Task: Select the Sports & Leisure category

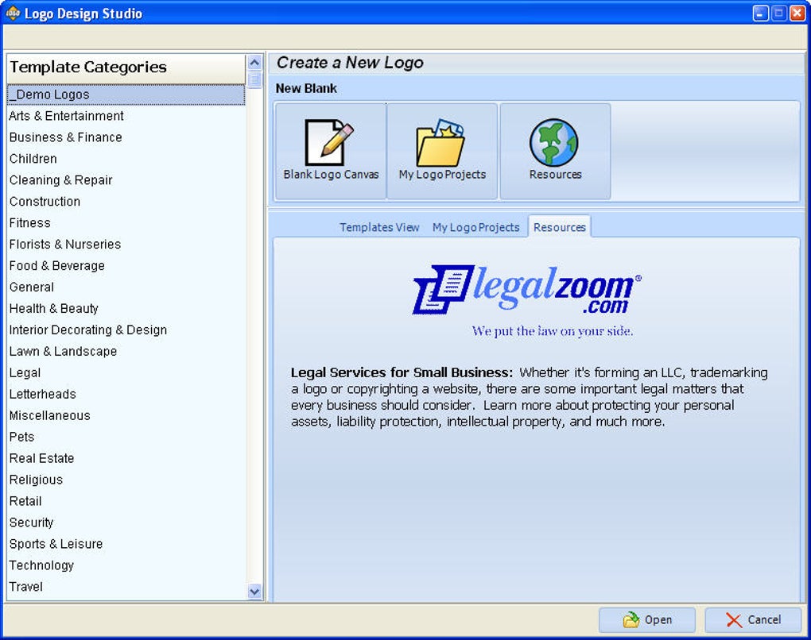Action: [x=126, y=544]
